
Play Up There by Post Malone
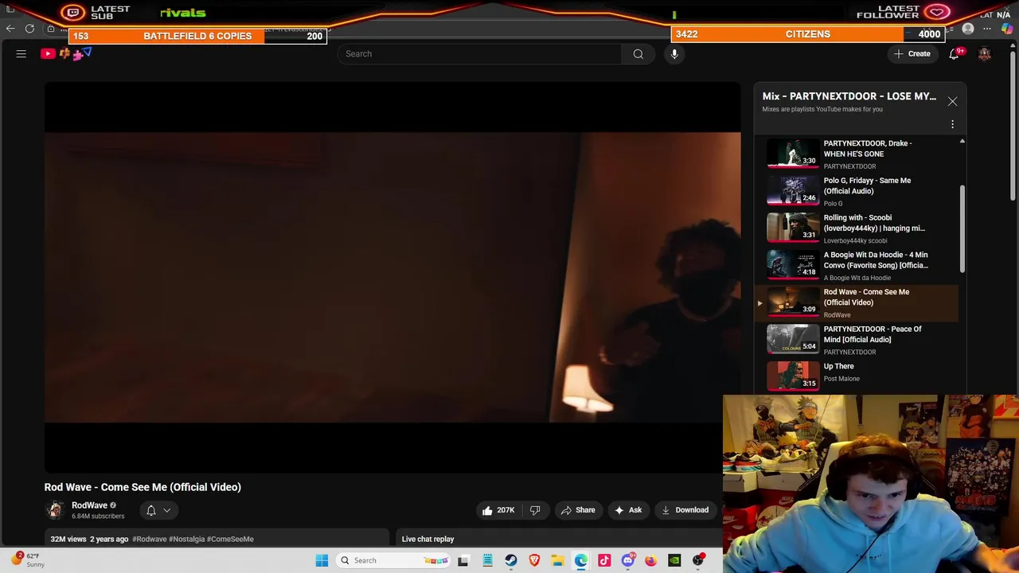(858, 376)
